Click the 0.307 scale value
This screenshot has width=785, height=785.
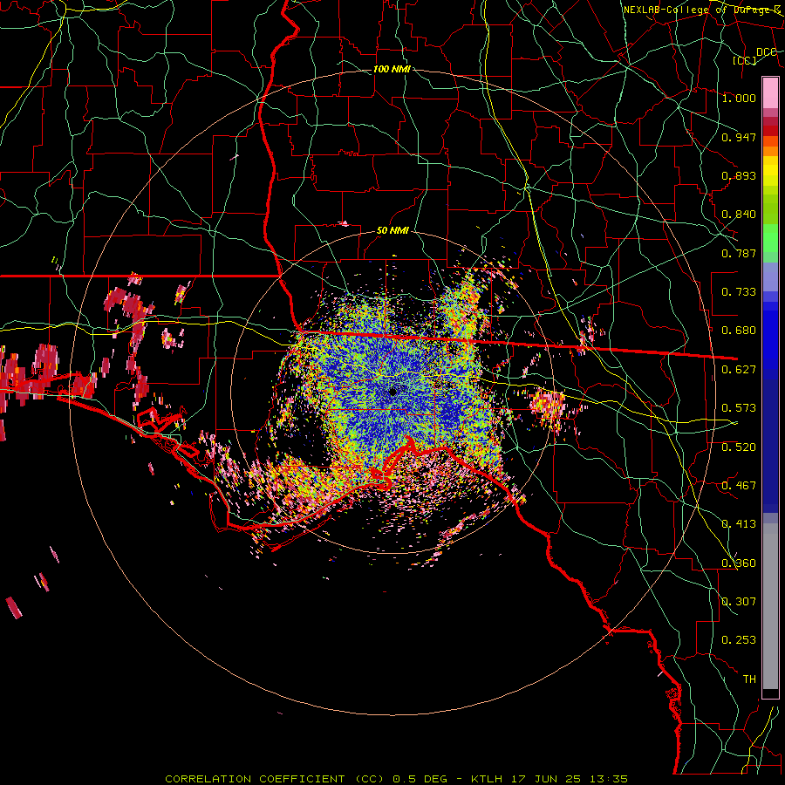pos(739,601)
